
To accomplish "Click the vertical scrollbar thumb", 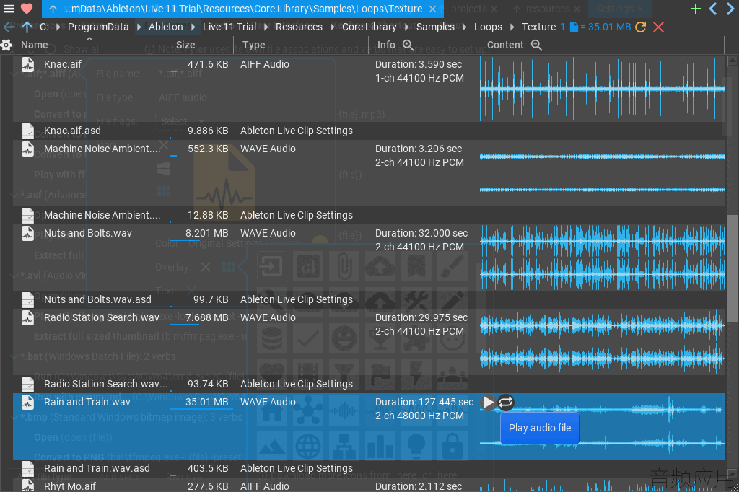I will tap(732, 268).
